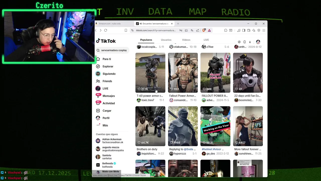321x181 pixels.
Task: Open the FALLOUT COSPLAY video with 249 likes
Action: pyautogui.click(x=215, y=73)
